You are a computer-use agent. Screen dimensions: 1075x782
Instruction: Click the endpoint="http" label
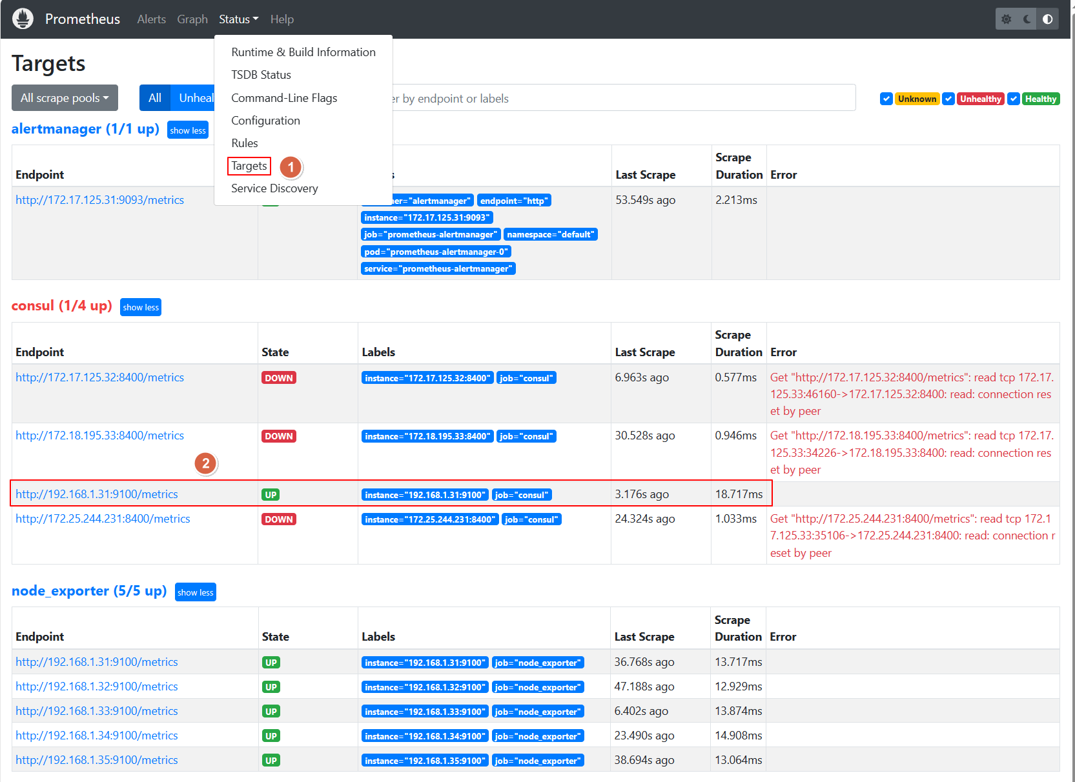coord(515,201)
